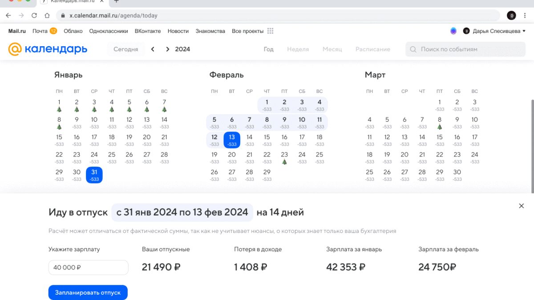Open vacation date range selector

point(182,212)
